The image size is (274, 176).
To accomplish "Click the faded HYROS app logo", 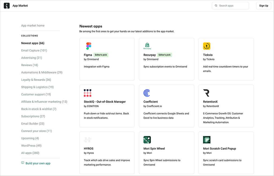I will pos(87,140).
